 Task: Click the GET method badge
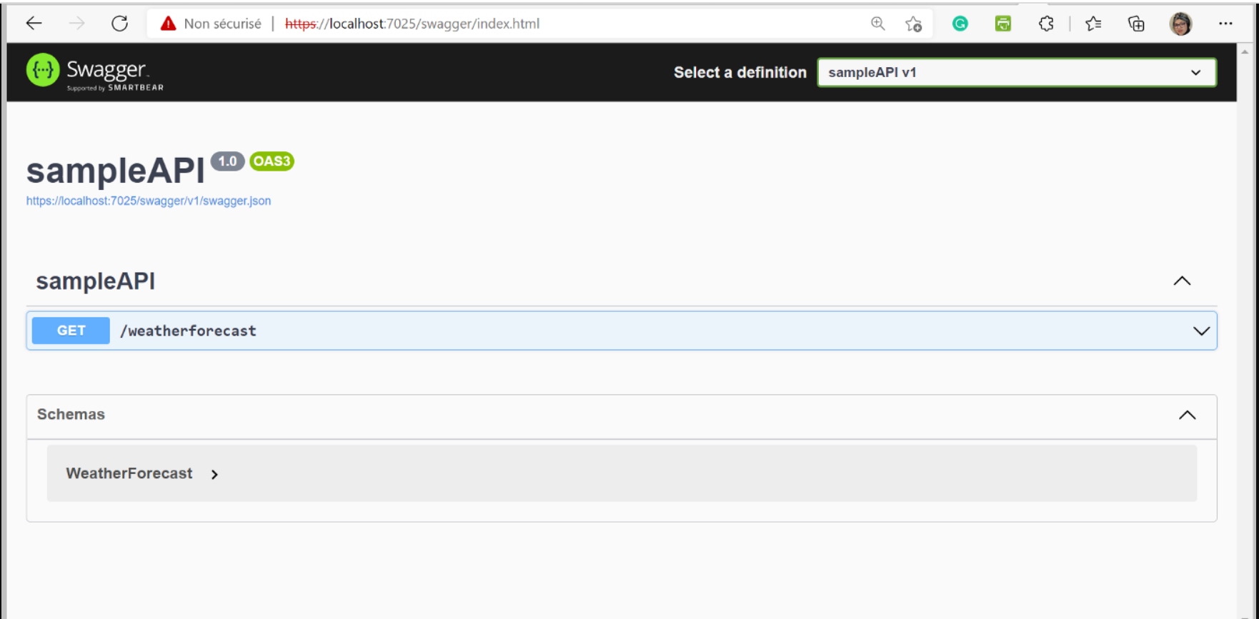71,331
